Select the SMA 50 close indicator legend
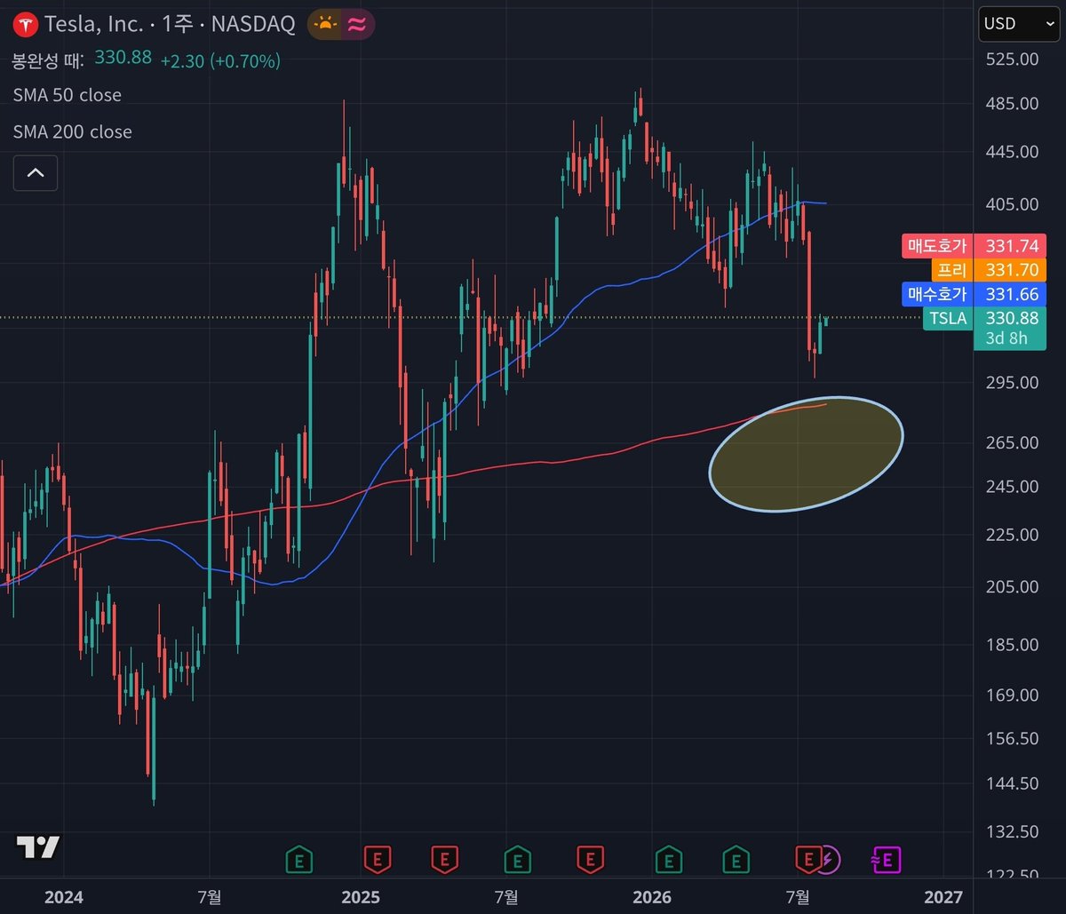The image size is (1066, 914). 68,95
